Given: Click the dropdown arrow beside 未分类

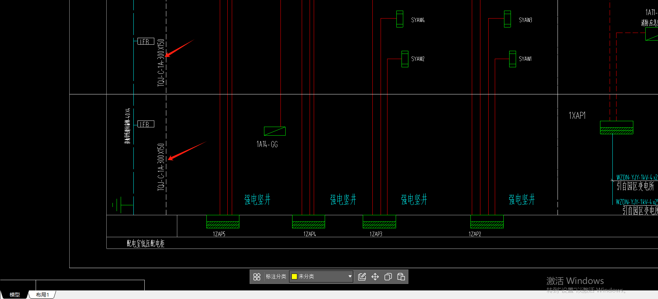Looking at the screenshot, I should [350, 277].
